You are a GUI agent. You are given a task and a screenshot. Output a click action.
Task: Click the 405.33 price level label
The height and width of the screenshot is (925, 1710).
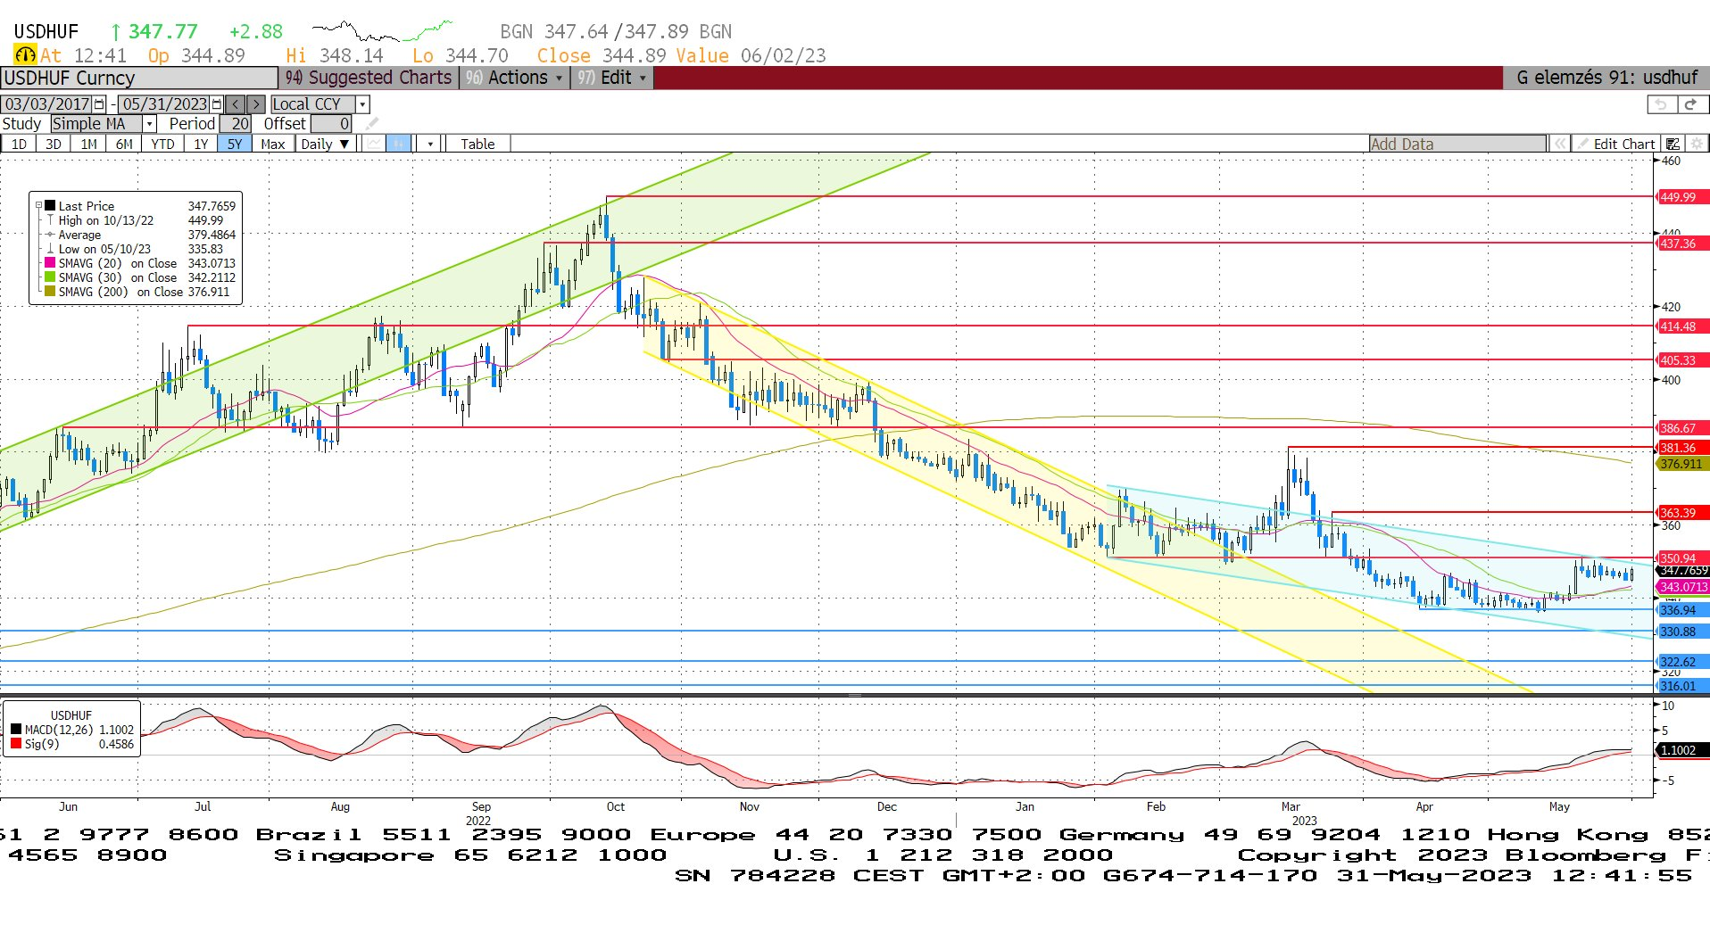click(1681, 360)
